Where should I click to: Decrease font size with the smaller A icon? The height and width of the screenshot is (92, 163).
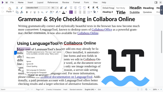(x=66, y=8)
